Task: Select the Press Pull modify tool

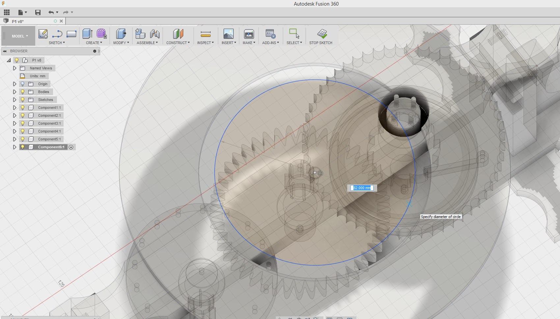Action: click(121, 34)
